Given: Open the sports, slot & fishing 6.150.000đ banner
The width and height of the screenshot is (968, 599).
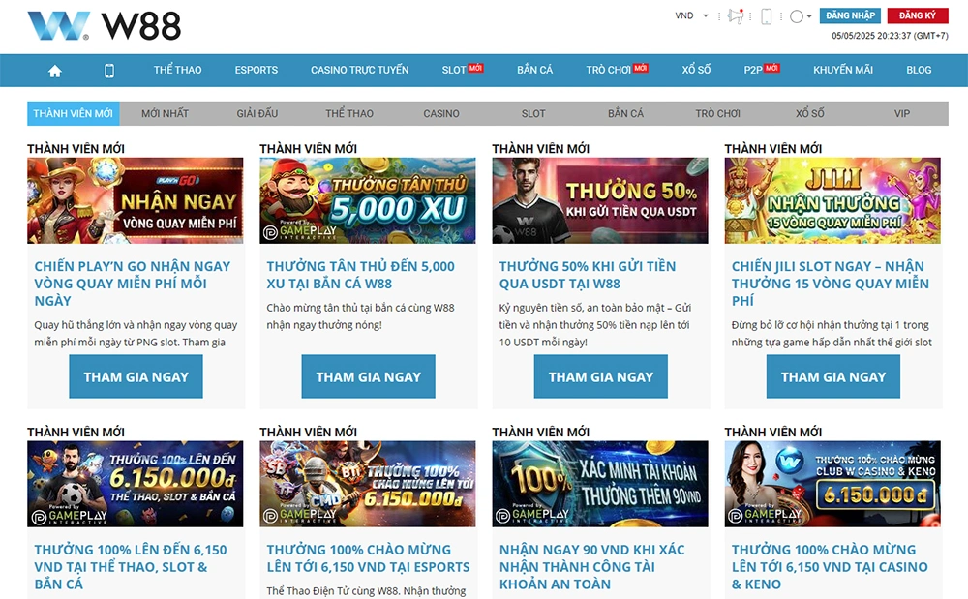Looking at the screenshot, I should point(136,484).
